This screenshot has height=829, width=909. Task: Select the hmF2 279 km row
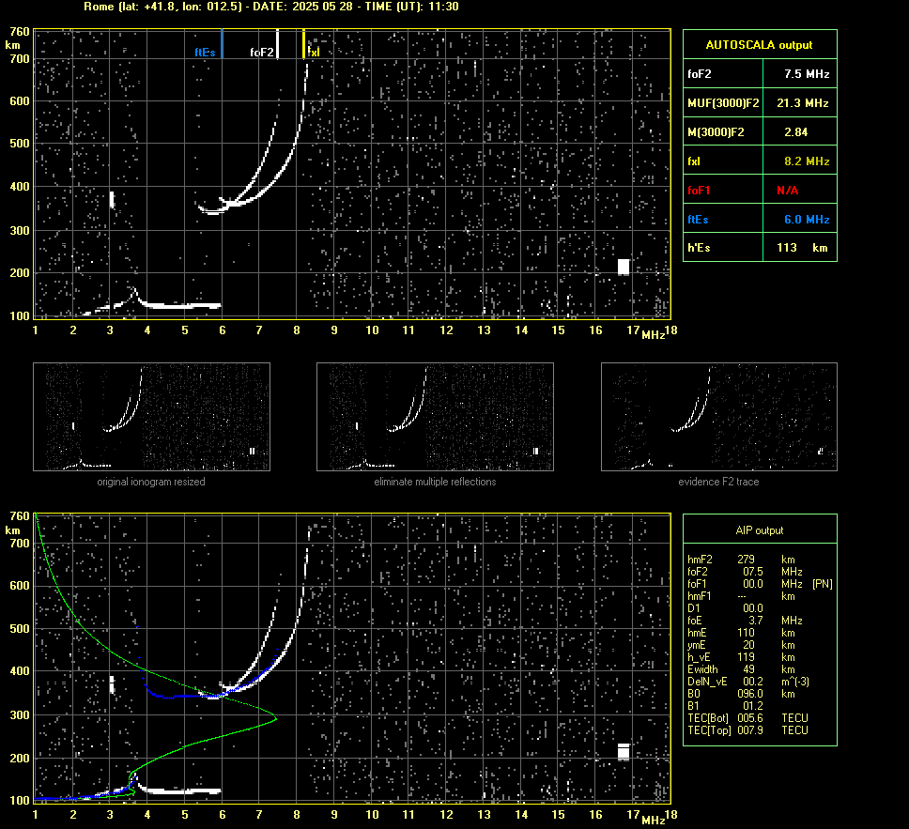click(742, 560)
